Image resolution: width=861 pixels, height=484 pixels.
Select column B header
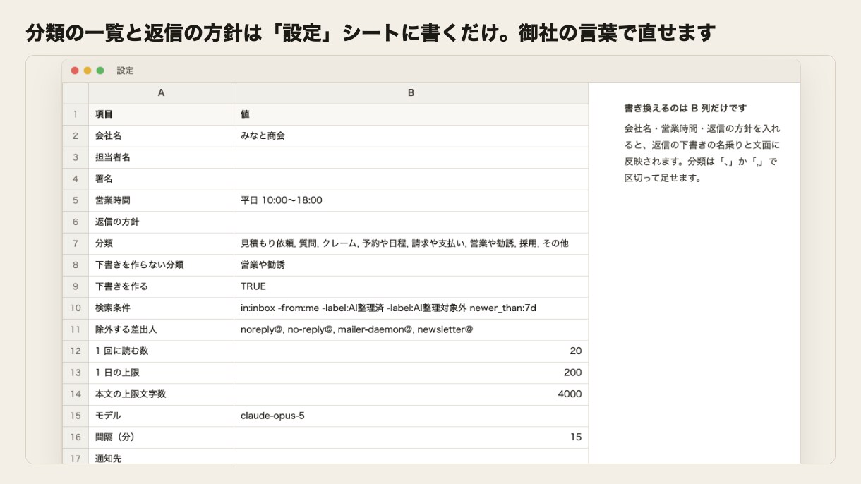[x=411, y=93]
